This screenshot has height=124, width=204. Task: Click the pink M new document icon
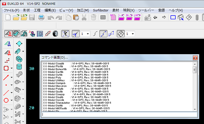[113, 17]
